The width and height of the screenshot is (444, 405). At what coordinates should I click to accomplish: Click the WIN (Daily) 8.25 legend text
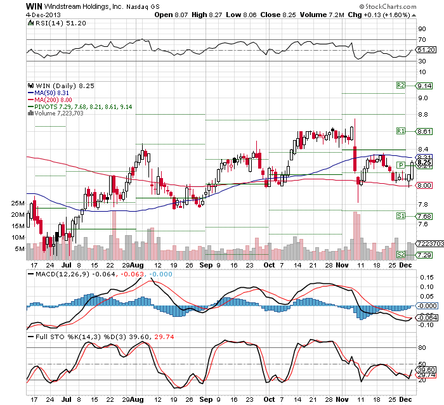point(65,86)
